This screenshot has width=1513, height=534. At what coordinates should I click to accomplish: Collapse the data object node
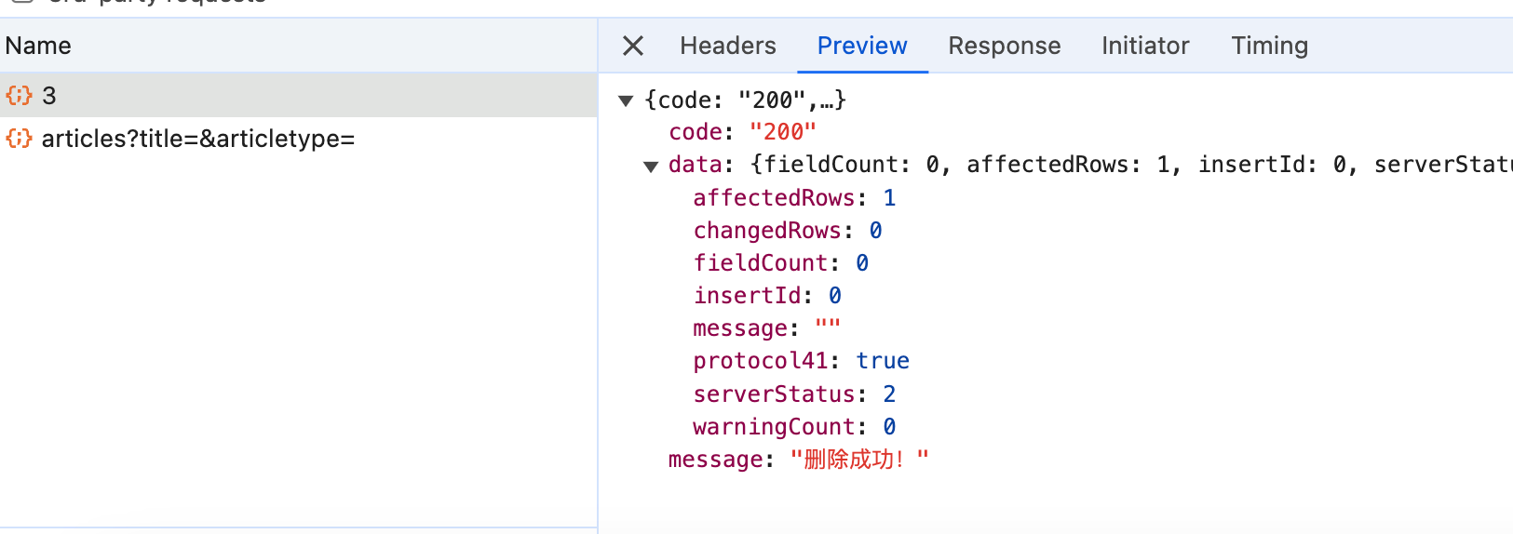pyautogui.click(x=651, y=166)
